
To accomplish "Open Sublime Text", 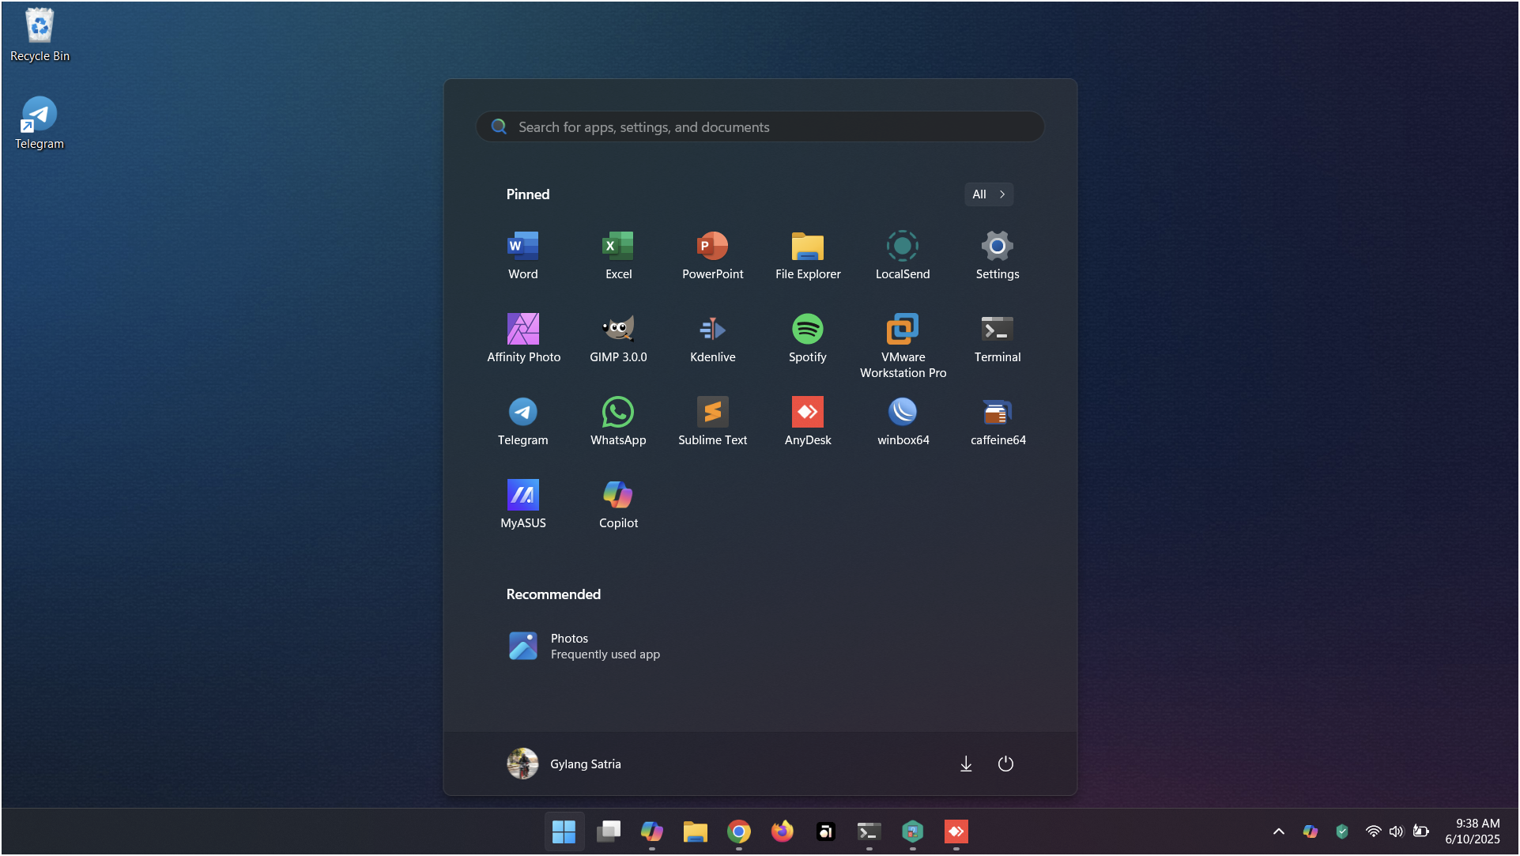I will (713, 421).
